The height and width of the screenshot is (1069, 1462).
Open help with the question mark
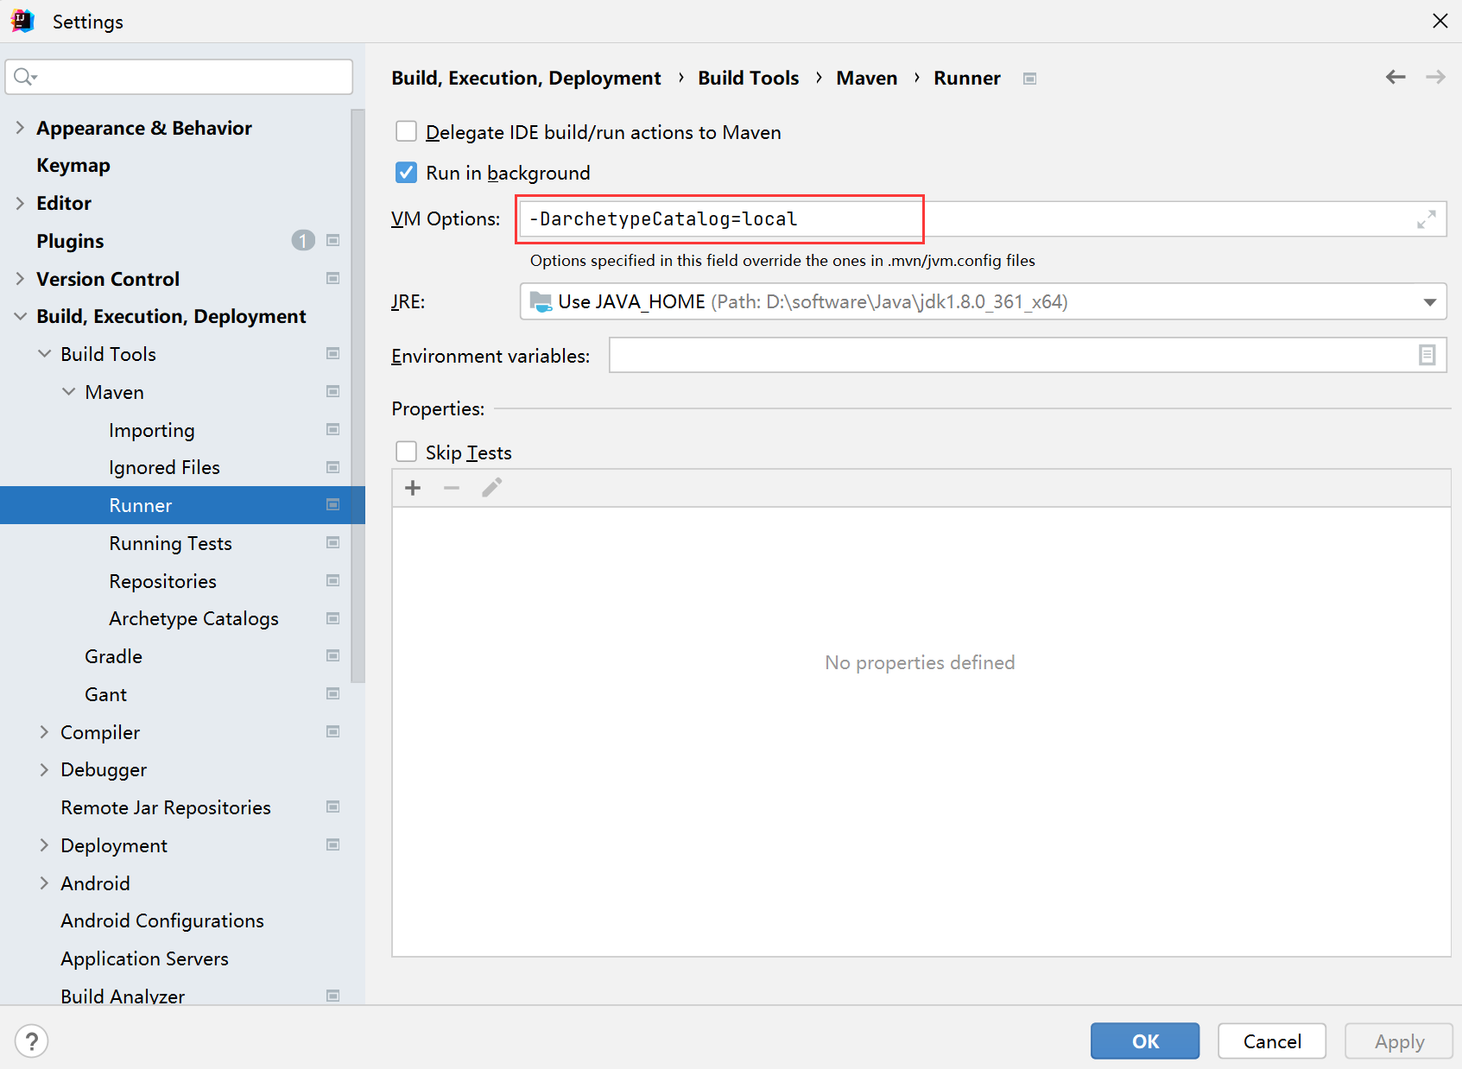point(32,1041)
